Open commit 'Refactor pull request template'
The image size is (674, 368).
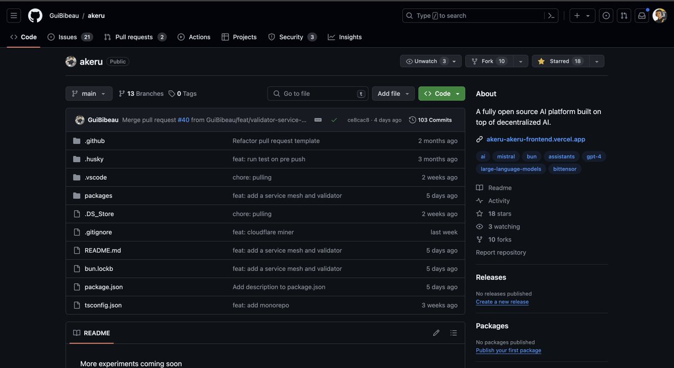click(x=276, y=141)
